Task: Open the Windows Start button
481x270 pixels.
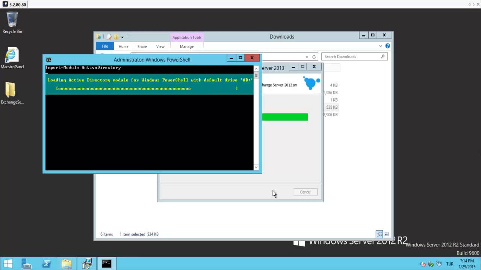Action: 8,264
